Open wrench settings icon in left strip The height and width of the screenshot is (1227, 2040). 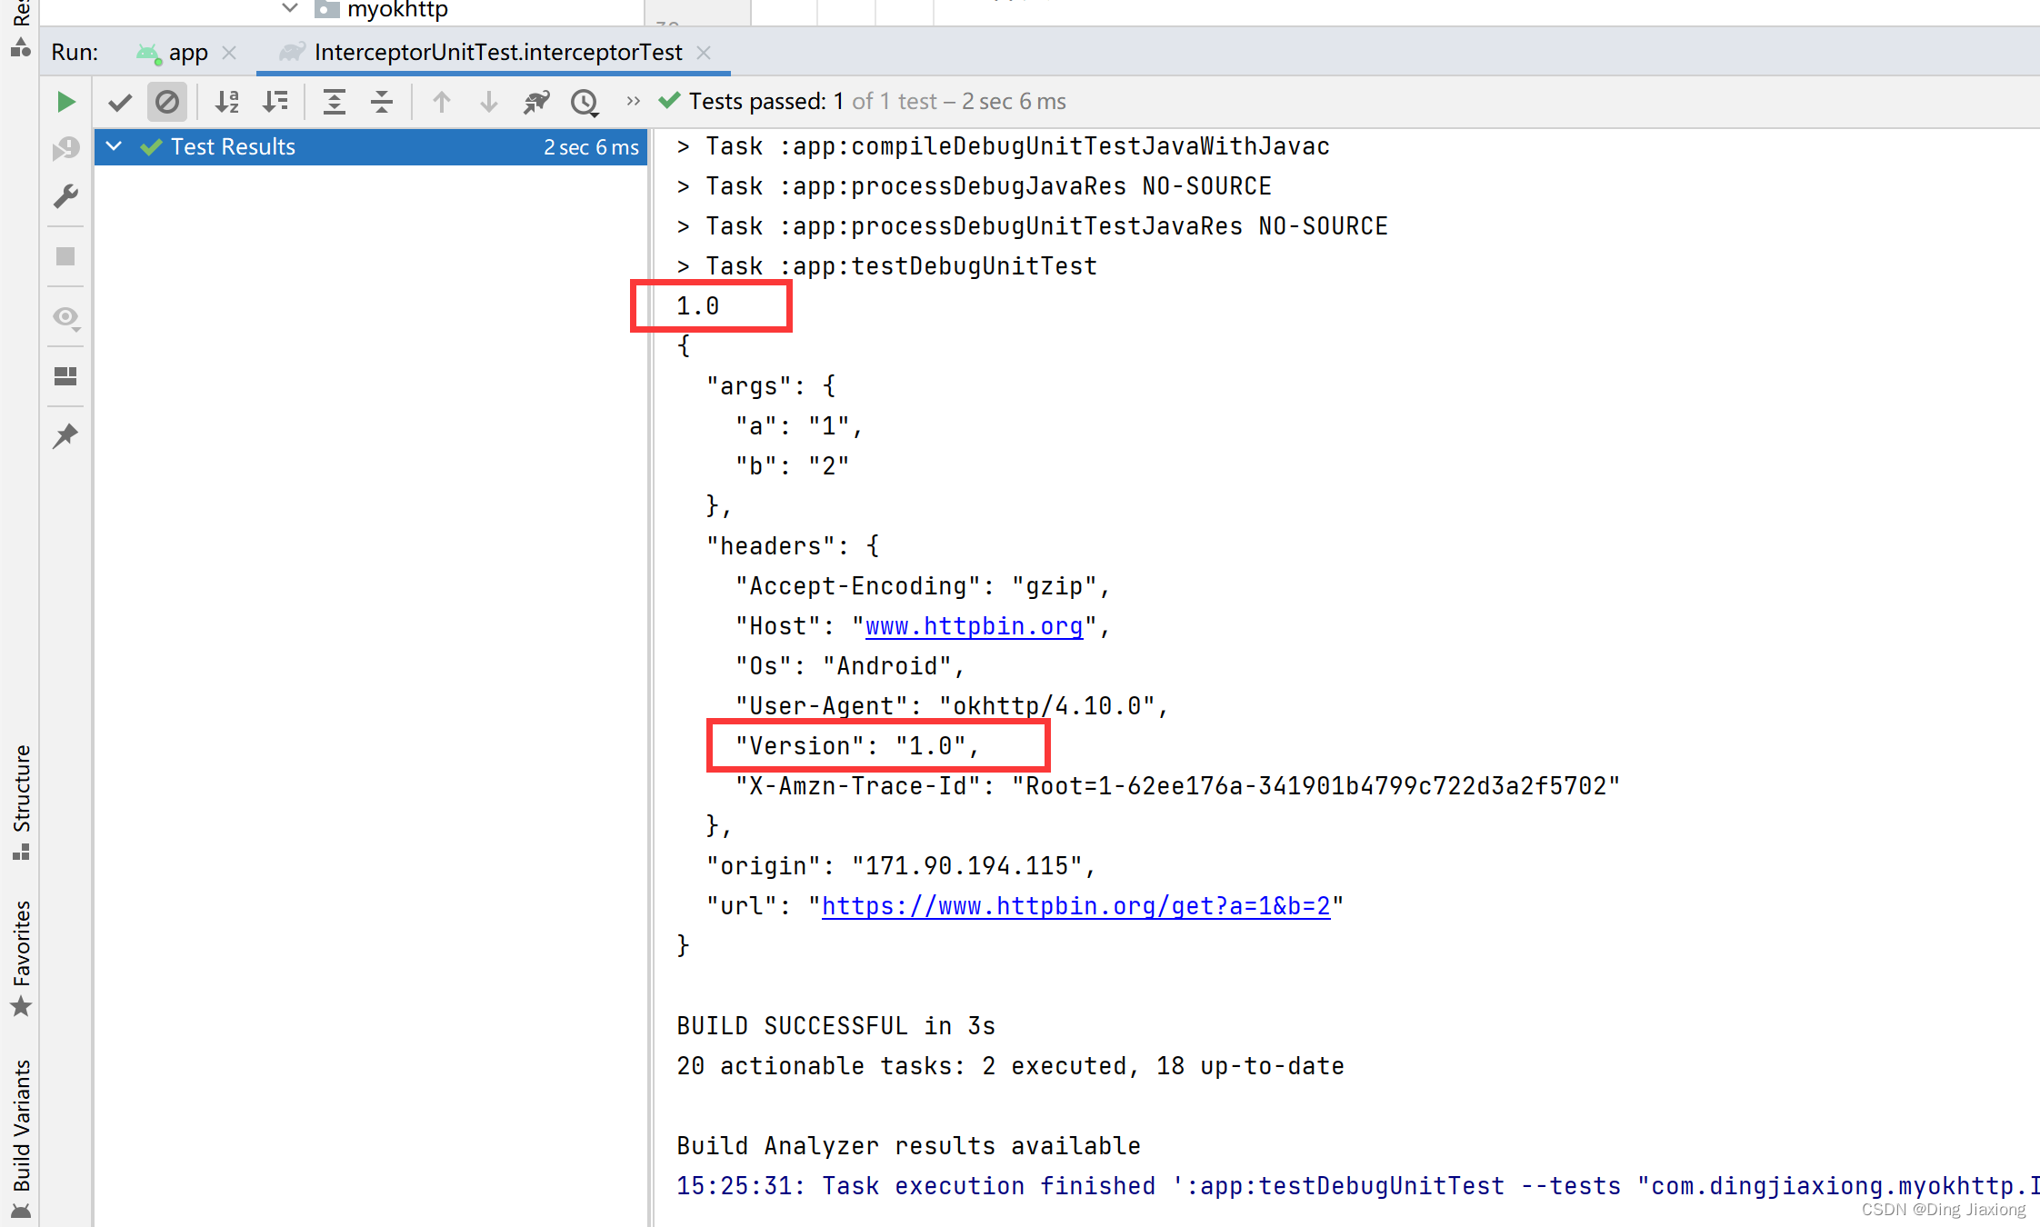[x=65, y=196]
